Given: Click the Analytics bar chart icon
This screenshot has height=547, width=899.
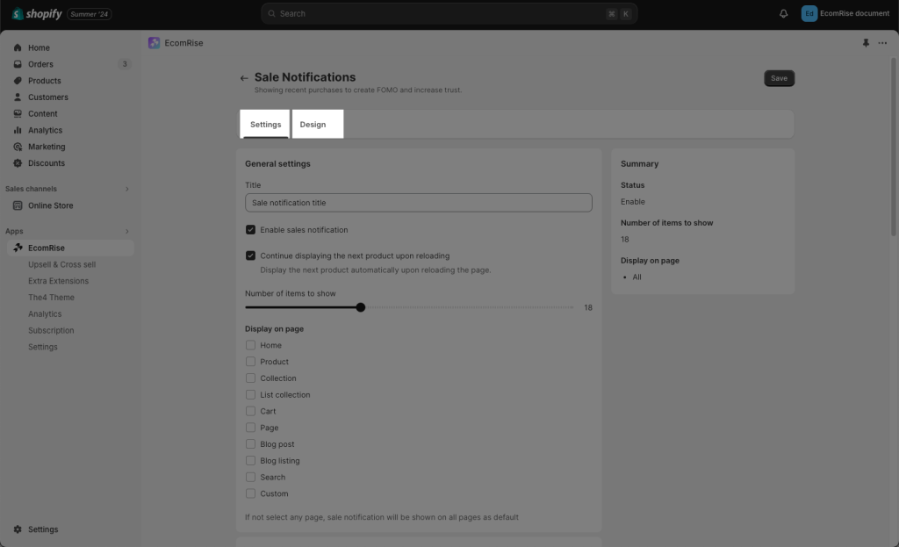Looking at the screenshot, I should (x=18, y=130).
